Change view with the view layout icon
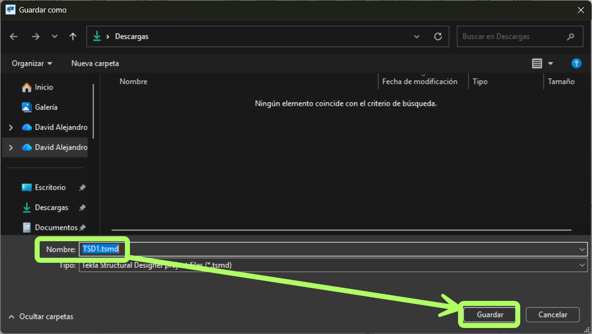592x334 pixels. (537, 63)
